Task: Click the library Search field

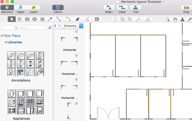Action: coord(24,28)
